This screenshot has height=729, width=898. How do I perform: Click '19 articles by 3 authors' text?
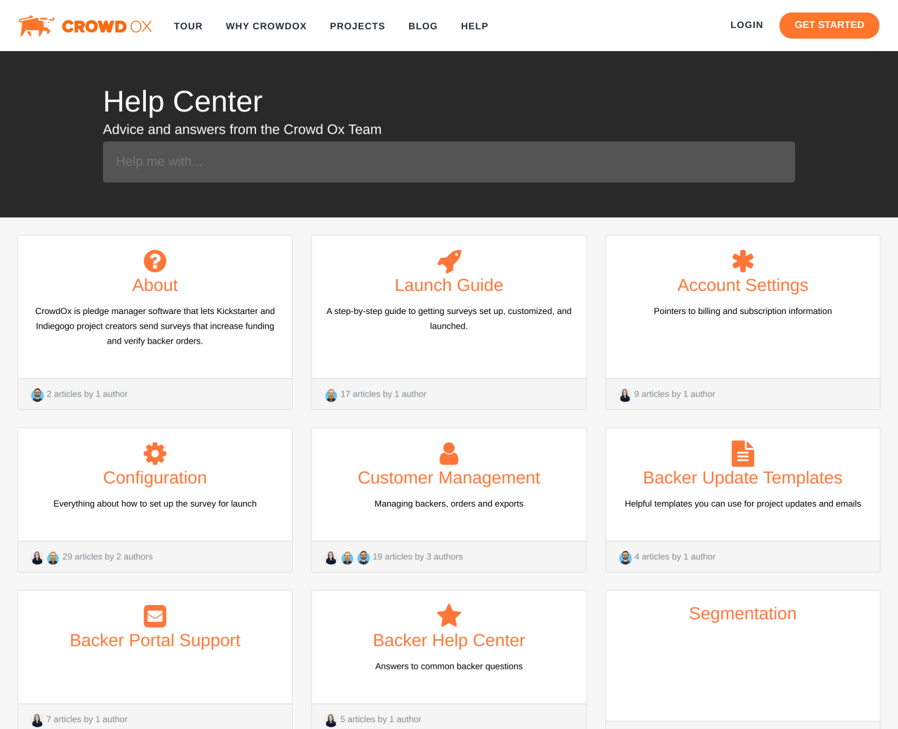tap(417, 557)
